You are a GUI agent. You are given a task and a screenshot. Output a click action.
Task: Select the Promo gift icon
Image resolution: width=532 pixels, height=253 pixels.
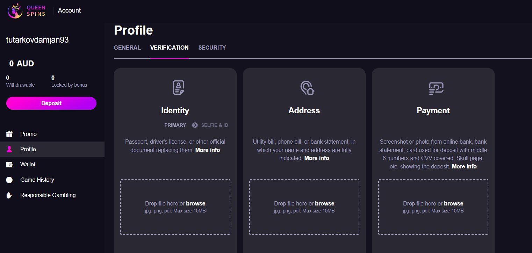click(x=9, y=134)
